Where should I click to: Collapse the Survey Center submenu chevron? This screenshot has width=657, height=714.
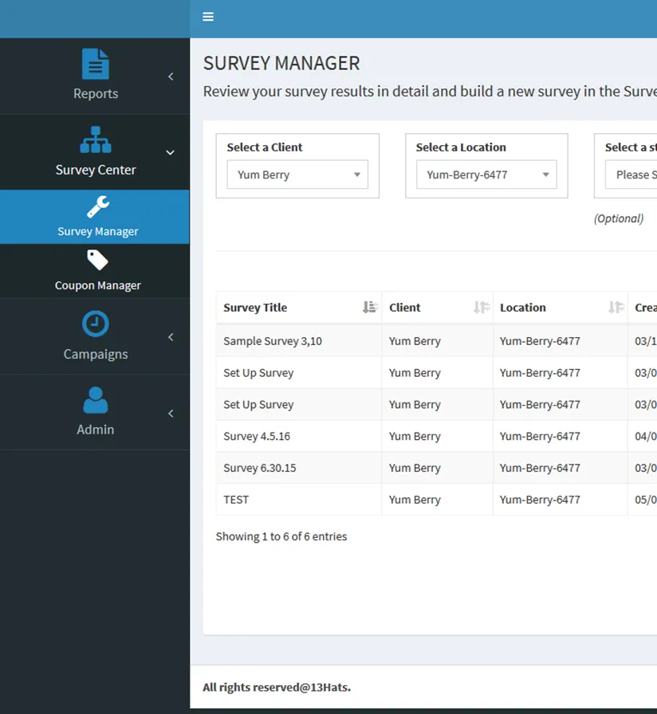[x=170, y=152]
